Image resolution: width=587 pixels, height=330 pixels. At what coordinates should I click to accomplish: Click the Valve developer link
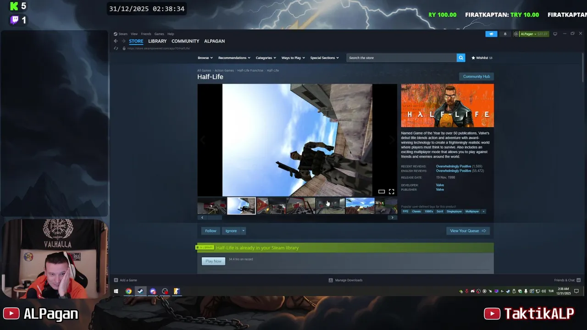440,185
